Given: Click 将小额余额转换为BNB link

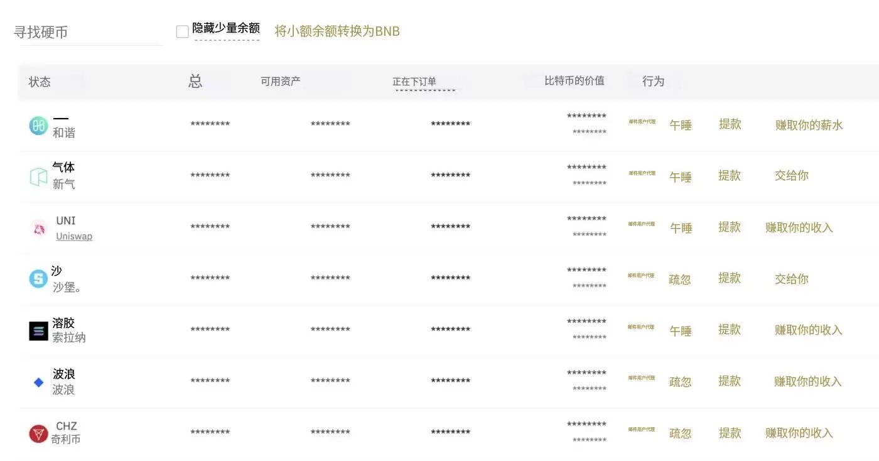Looking at the screenshot, I should 337,31.
